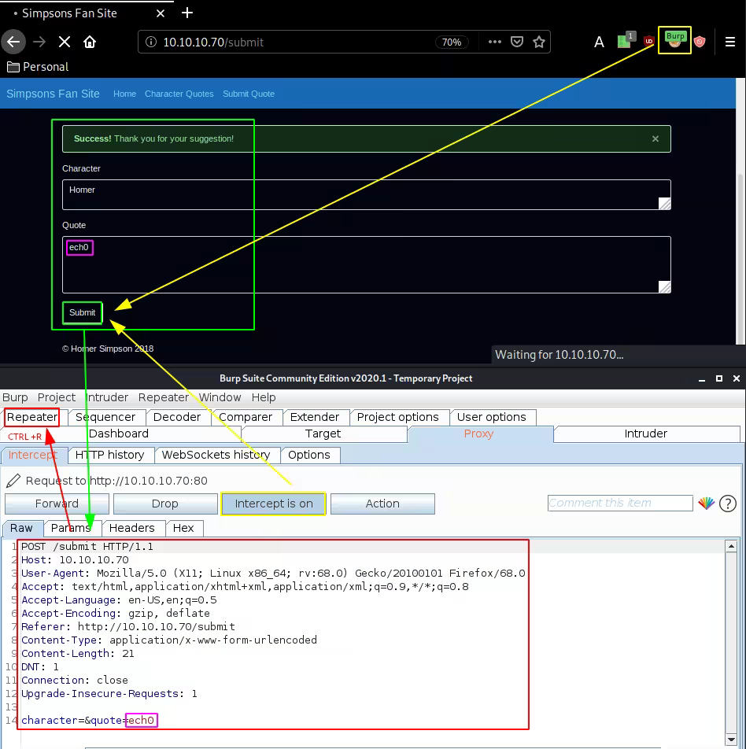This screenshot has width=746, height=749.
Task: Click the Comment this item field
Action: pyautogui.click(x=620, y=503)
